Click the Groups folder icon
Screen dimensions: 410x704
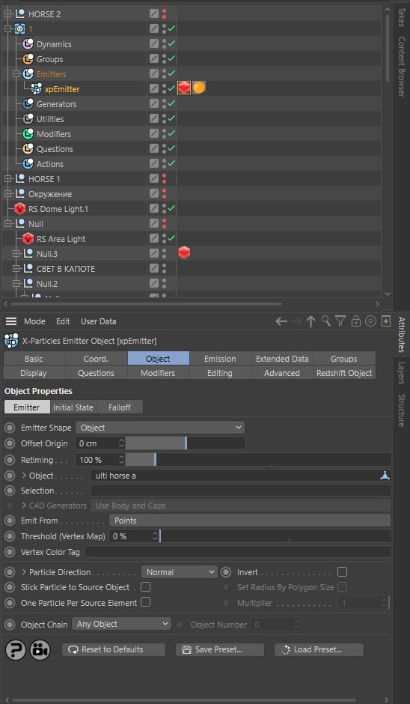coord(28,59)
